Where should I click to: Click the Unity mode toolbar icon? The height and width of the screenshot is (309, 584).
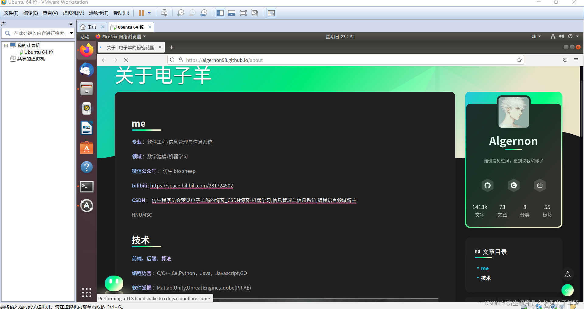pos(255,13)
